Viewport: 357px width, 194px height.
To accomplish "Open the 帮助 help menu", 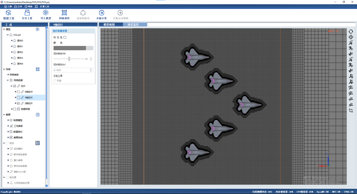I will click(28, 7).
